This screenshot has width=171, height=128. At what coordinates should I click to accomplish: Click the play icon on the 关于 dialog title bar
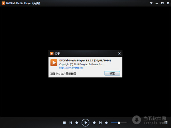coord(52,54)
